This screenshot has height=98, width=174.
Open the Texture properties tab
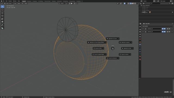140,59
